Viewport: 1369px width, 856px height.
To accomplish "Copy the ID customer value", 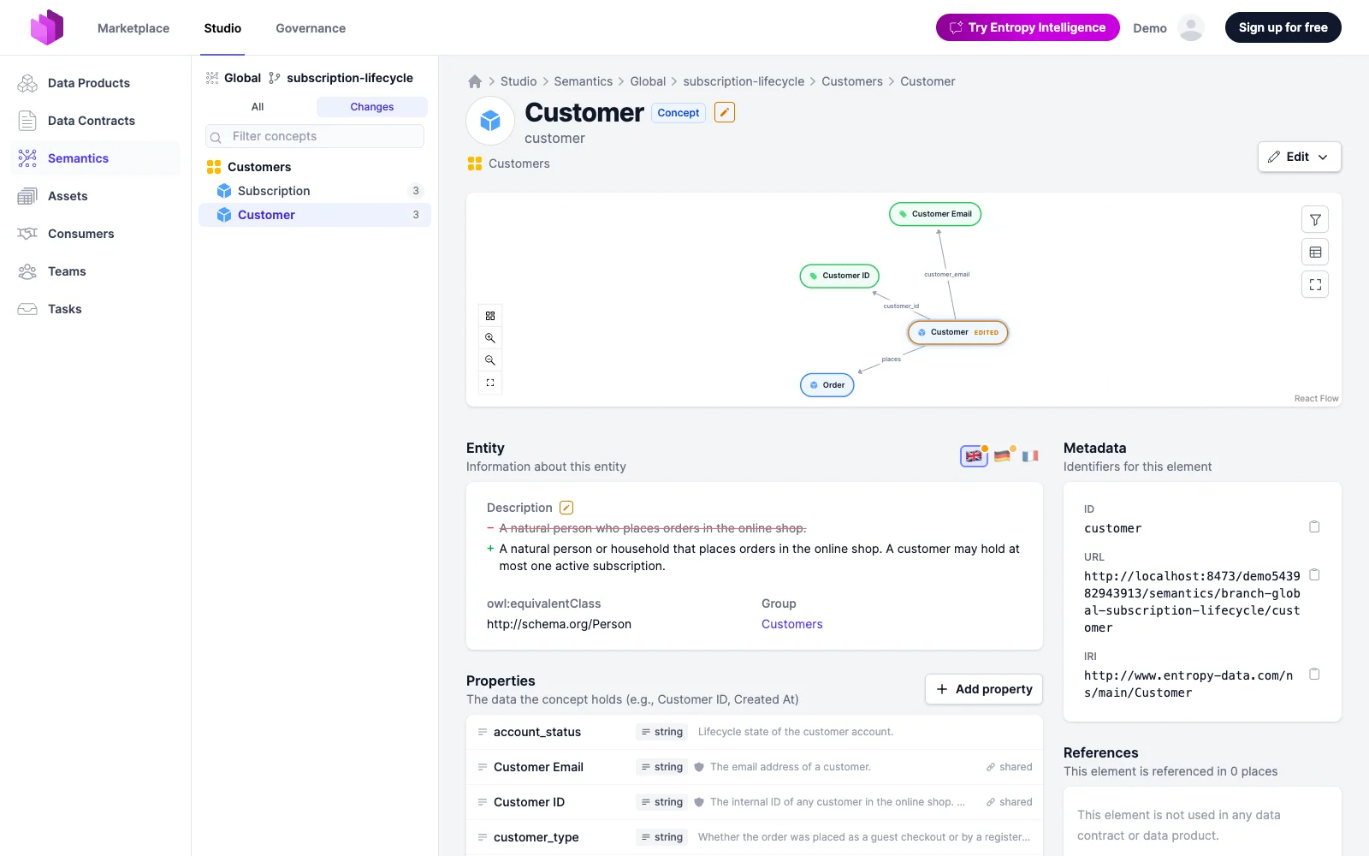I will tap(1314, 526).
